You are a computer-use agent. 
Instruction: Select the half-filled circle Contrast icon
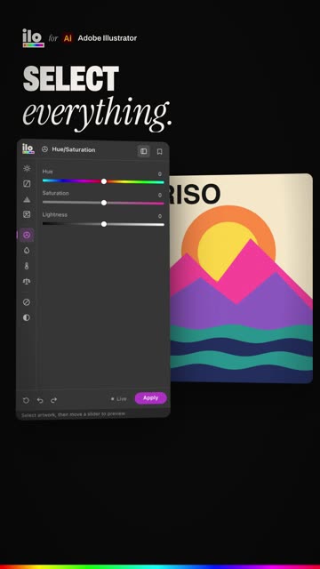[27, 317]
